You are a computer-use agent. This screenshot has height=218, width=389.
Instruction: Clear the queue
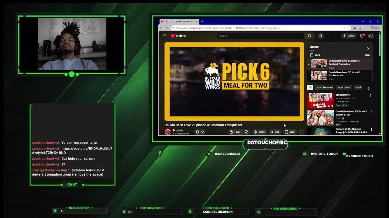pos(367,55)
